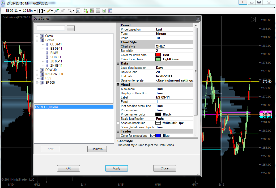
Task: Click the LightGreen up bars color swatch
Action: [158, 59]
